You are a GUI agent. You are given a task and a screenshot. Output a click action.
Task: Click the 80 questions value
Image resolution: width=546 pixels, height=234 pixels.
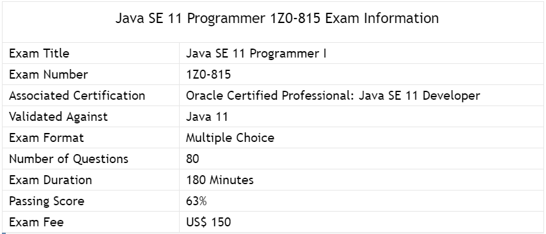192,159
